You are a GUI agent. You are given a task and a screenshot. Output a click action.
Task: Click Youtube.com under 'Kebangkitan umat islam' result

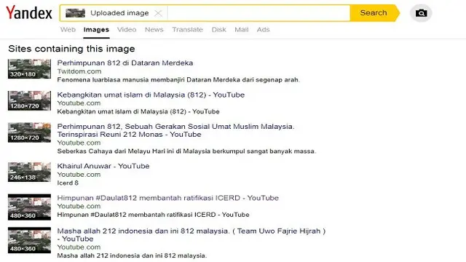pos(79,103)
